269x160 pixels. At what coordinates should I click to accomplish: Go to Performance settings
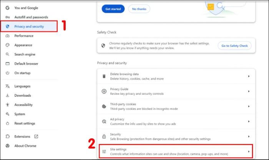point(24,36)
